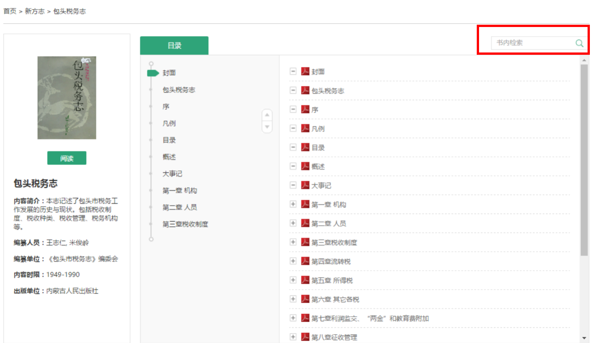The image size is (591, 343).
Task: Expand the 第八章征收管理 tree node
Action: (x=293, y=337)
